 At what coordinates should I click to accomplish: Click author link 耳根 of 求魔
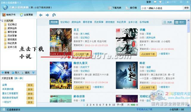149,34
